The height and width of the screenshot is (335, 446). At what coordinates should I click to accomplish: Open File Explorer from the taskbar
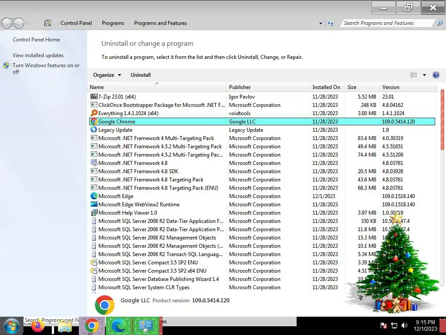[x=65, y=326]
